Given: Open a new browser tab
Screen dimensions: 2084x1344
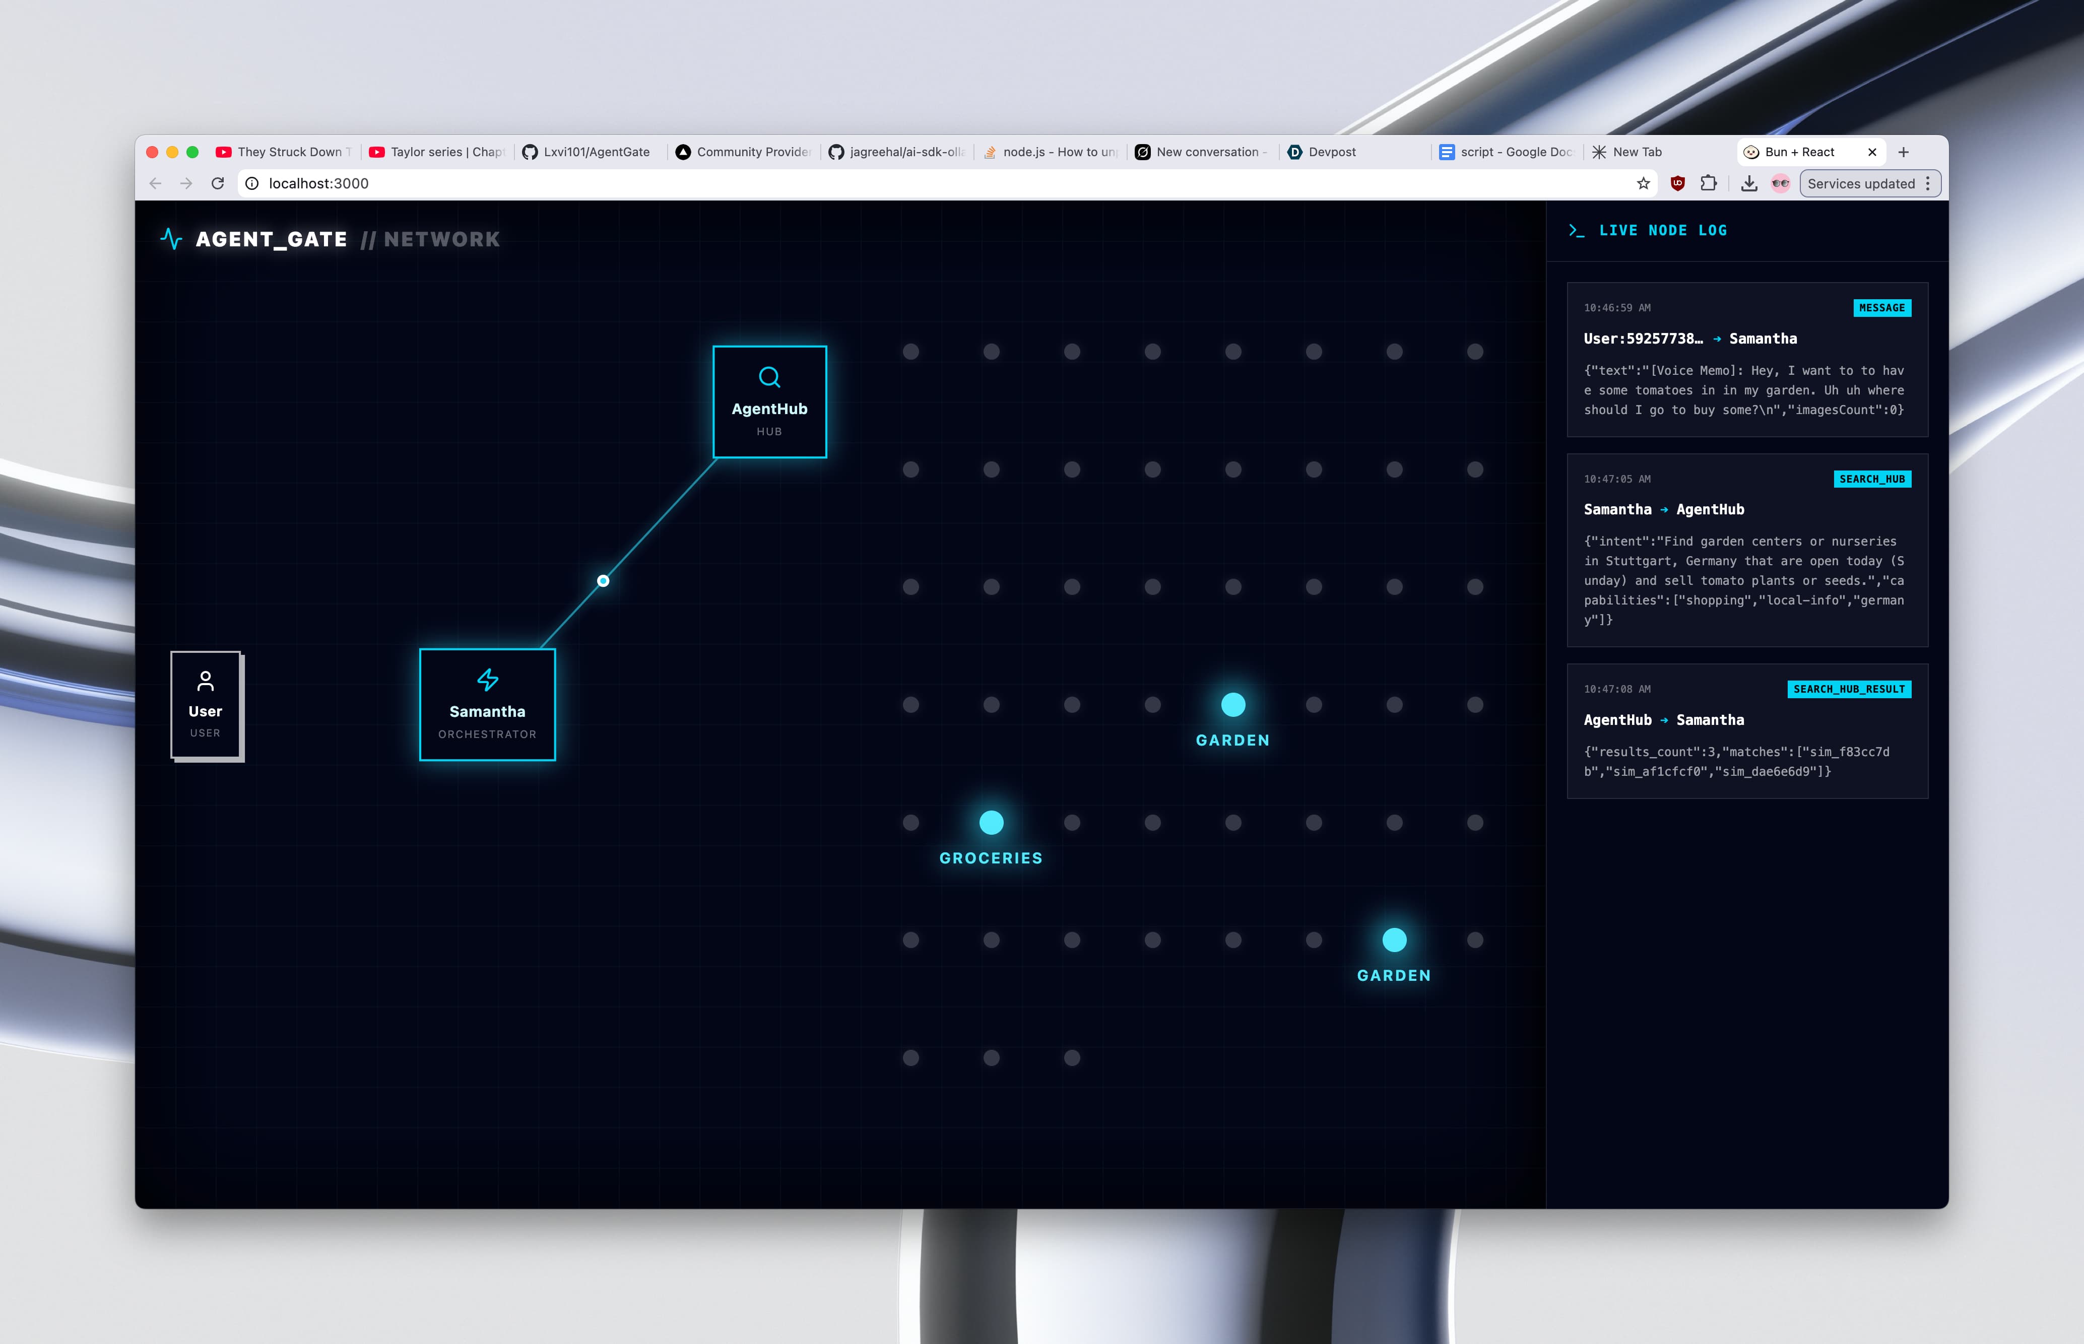Looking at the screenshot, I should [1903, 152].
